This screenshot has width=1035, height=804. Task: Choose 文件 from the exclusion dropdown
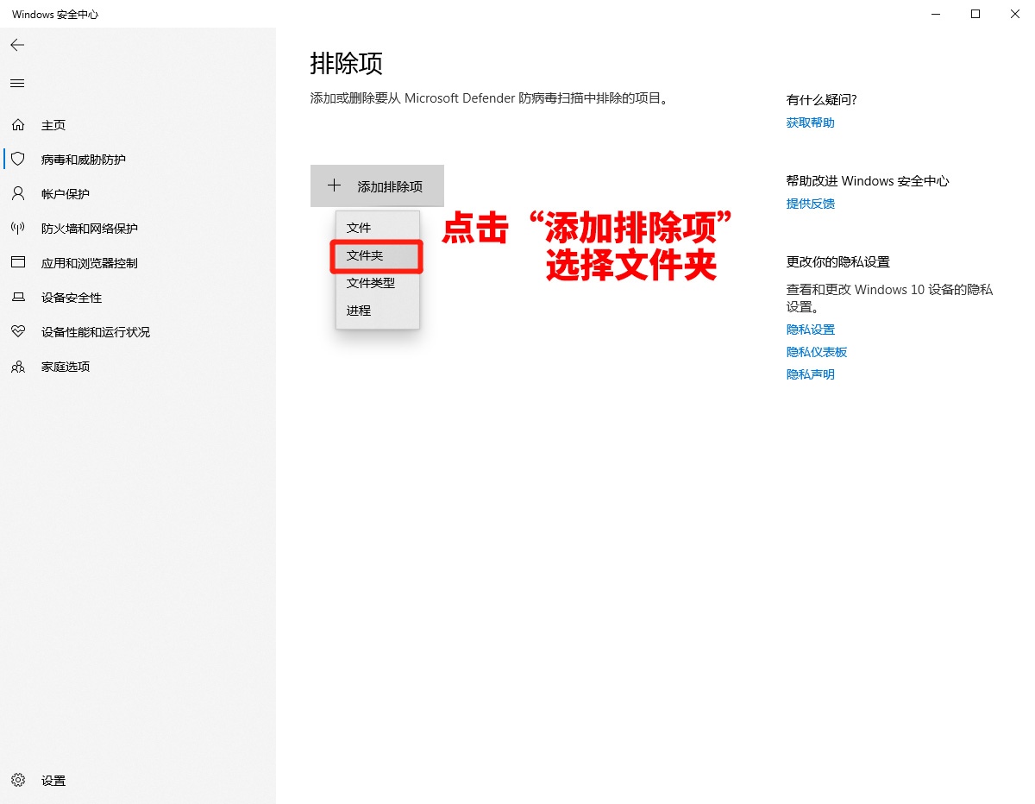click(378, 228)
